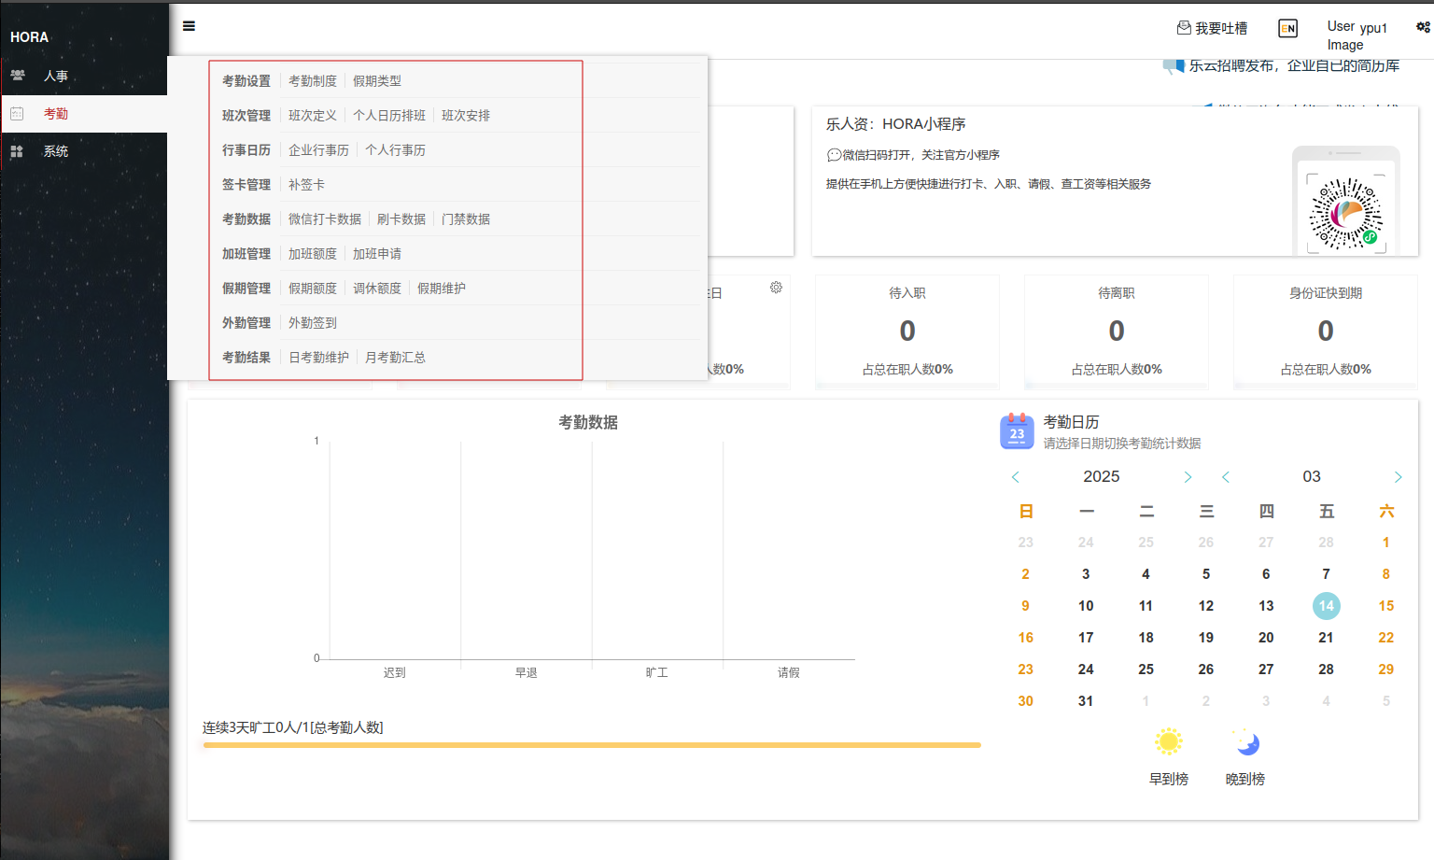This screenshot has width=1434, height=860.
Task: Select 月考勤汇总 menu entry
Action: pos(395,358)
